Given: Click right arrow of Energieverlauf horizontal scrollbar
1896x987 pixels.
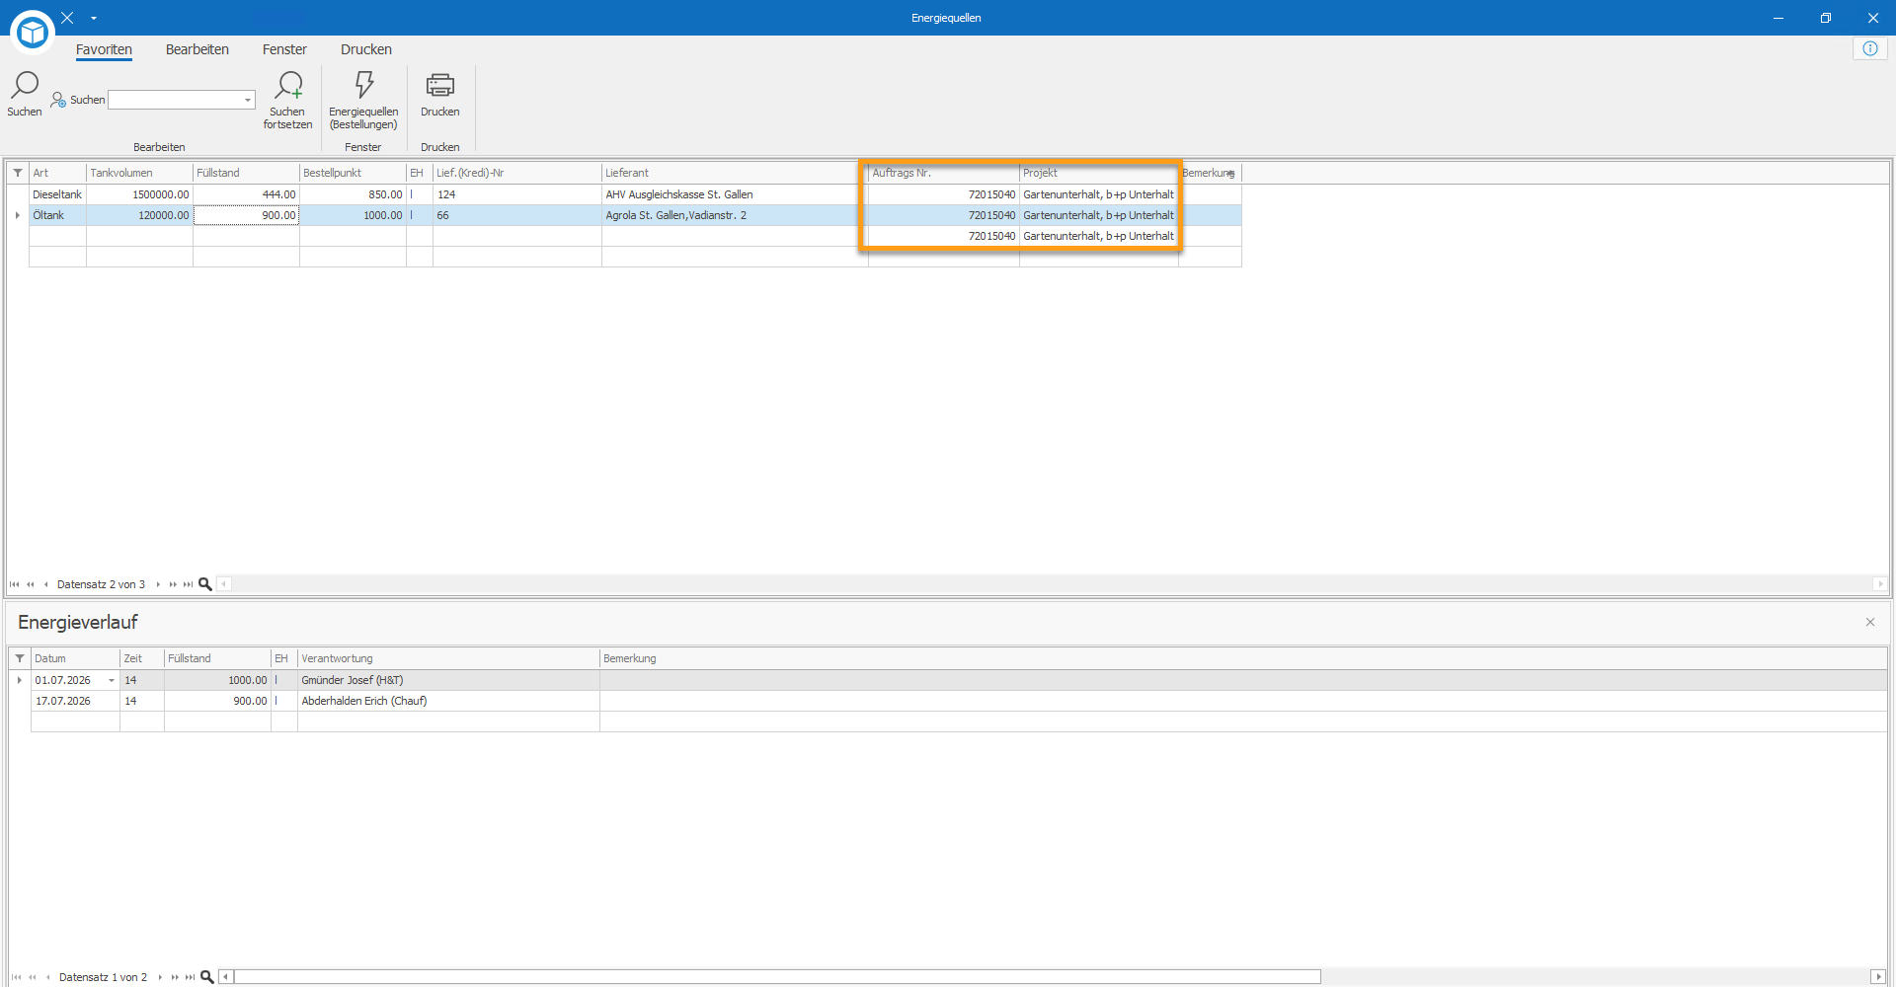Looking at the screenshot, I should tap(1878, 977).
